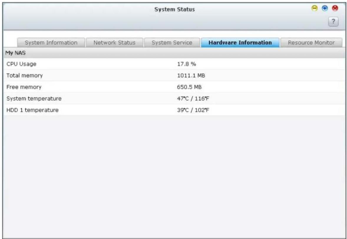Select the Free memory label

24,87
